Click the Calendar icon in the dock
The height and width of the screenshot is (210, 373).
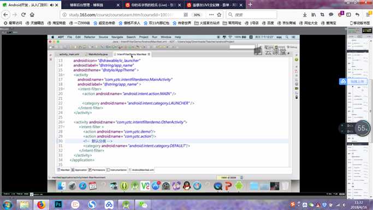tap(93, 186)
